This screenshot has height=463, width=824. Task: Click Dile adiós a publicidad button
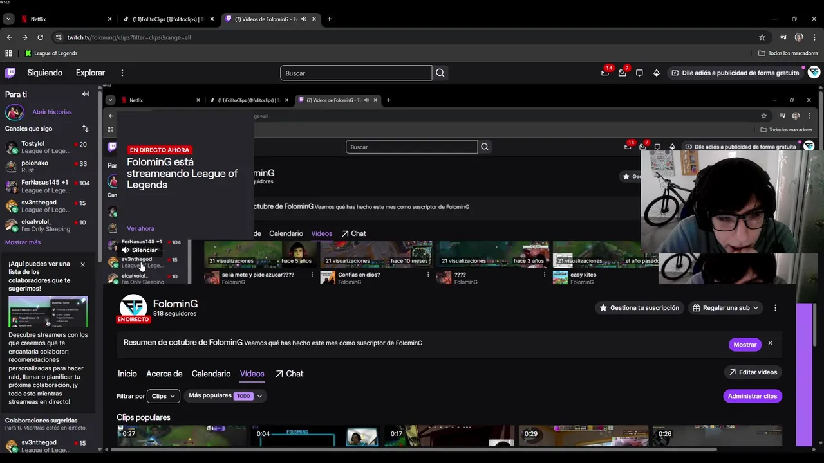point(735,73)
